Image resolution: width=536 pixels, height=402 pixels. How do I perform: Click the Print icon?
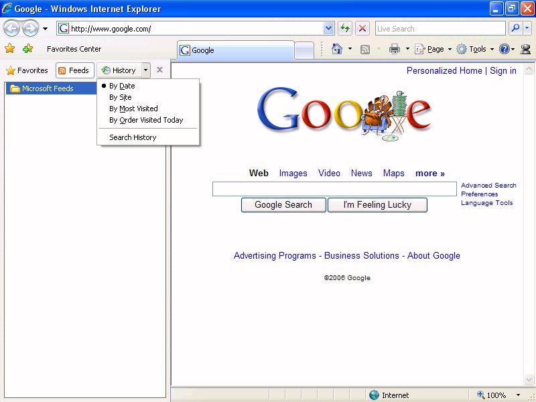(395, 49)
